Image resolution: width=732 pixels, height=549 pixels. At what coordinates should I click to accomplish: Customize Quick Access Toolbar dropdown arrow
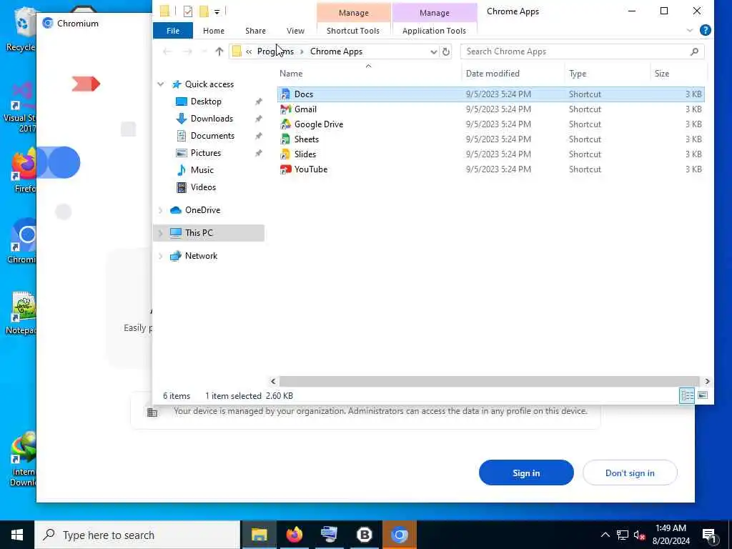click(x=217, y=11)
